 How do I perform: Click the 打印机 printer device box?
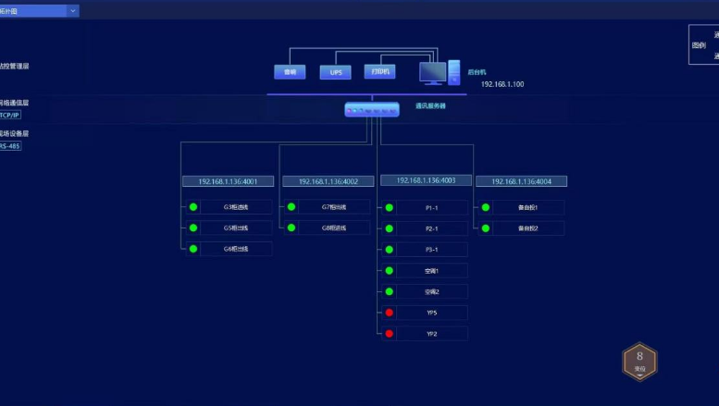coord(379,71)
